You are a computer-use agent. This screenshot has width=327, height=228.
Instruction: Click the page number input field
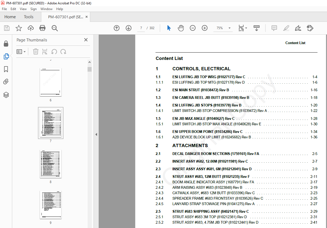[141, 28]
